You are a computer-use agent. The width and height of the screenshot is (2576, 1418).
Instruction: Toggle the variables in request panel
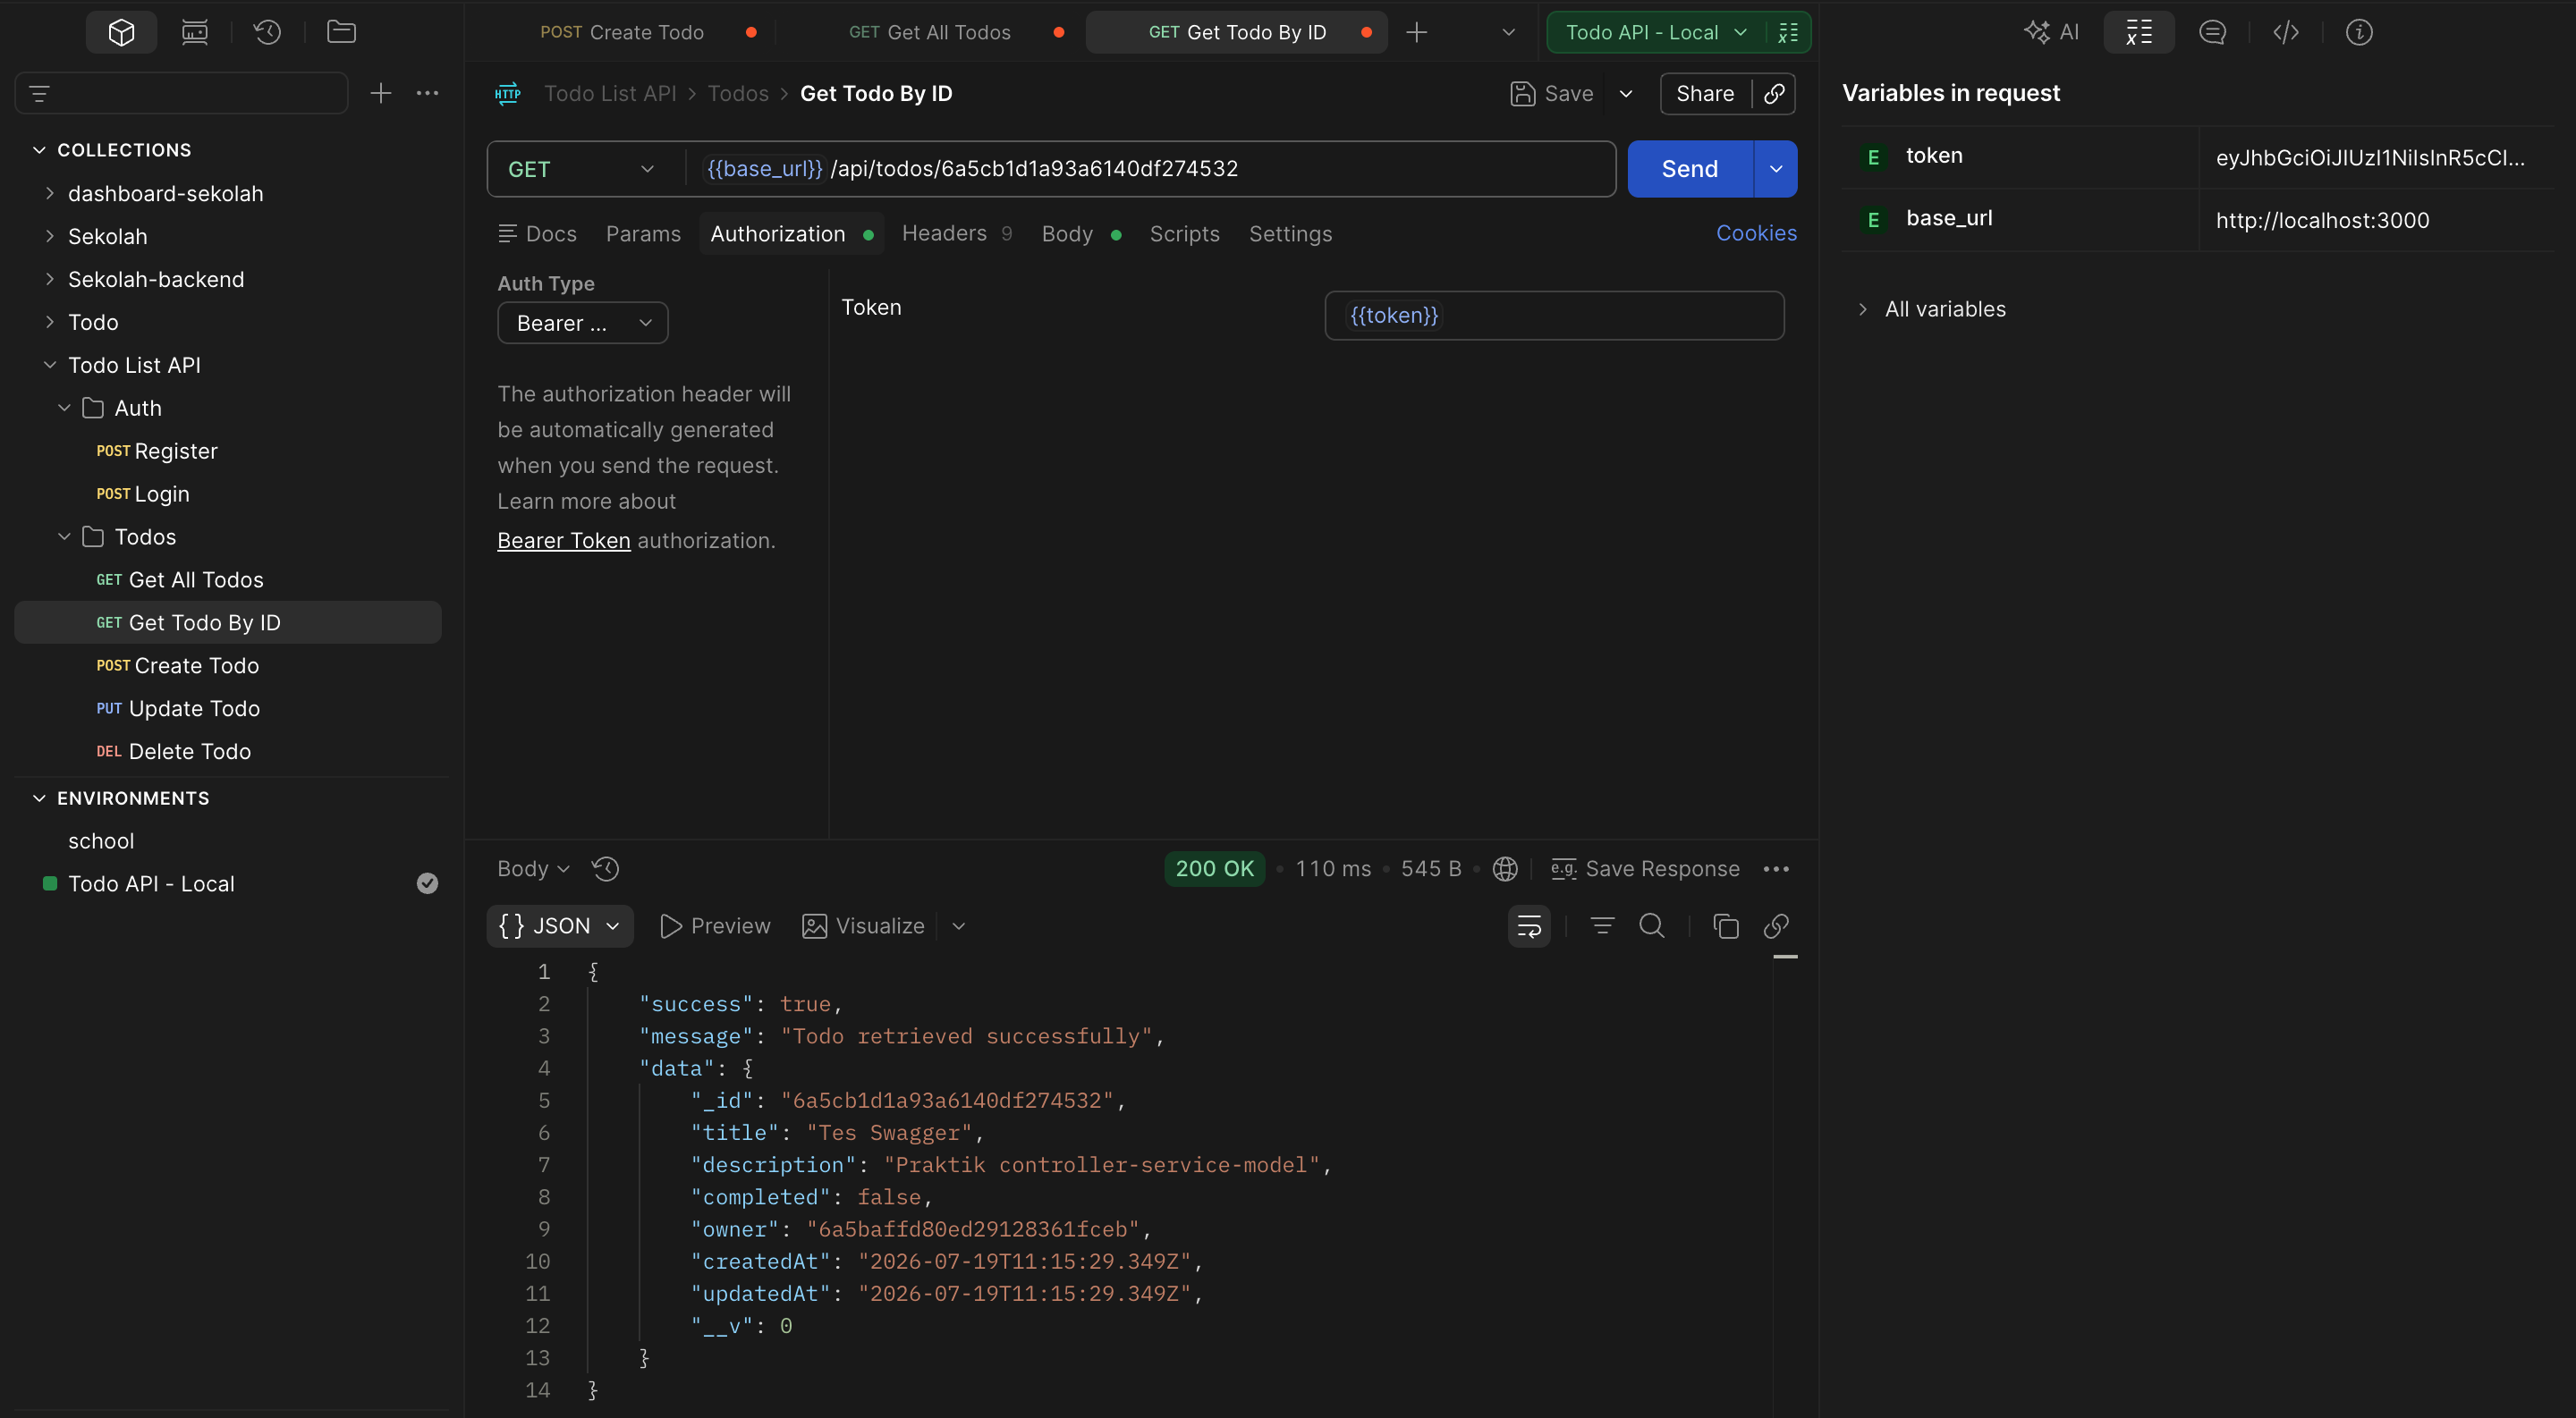pos(2139,32)
